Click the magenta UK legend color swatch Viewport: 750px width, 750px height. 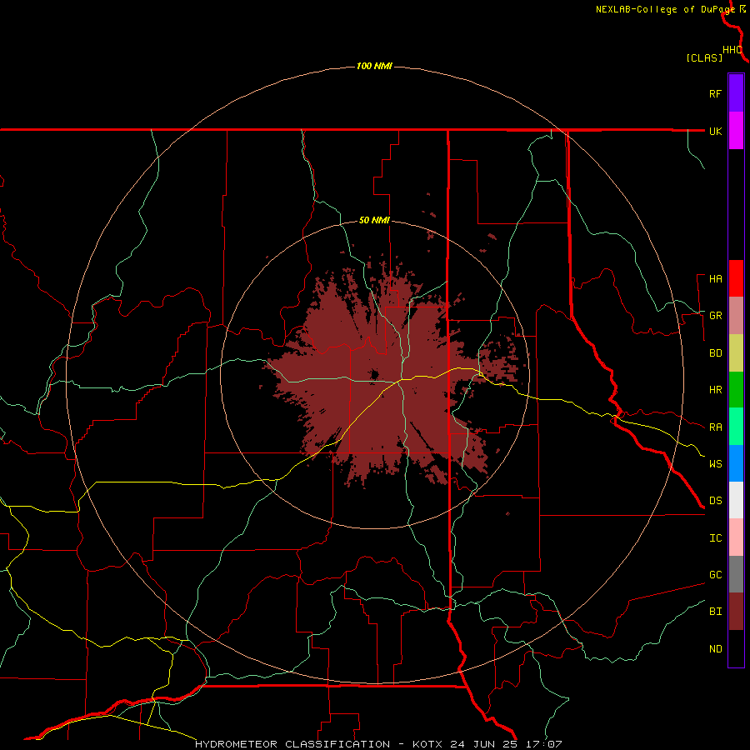point(736,131)
